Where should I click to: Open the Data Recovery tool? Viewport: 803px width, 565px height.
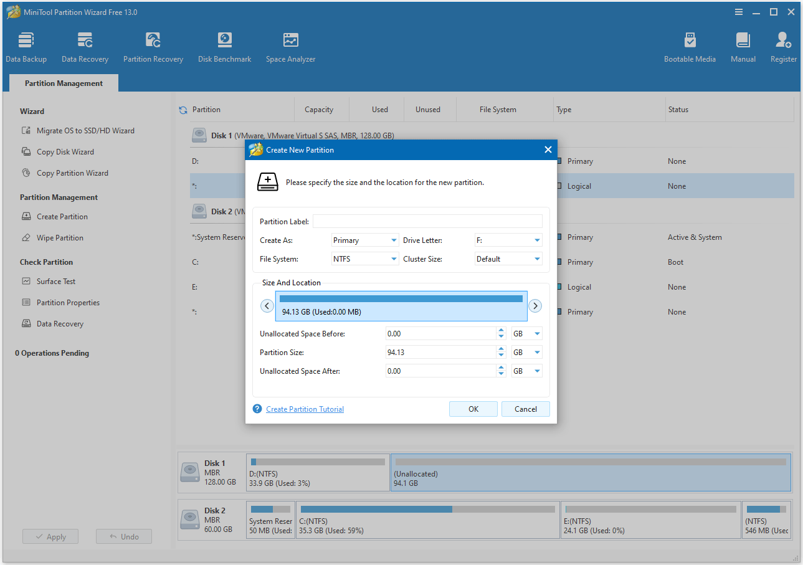pos(85,45)
